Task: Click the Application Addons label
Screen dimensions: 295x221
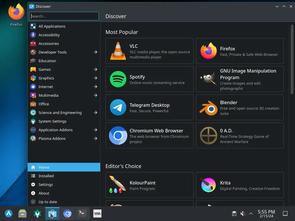Action: coord(56,130)
